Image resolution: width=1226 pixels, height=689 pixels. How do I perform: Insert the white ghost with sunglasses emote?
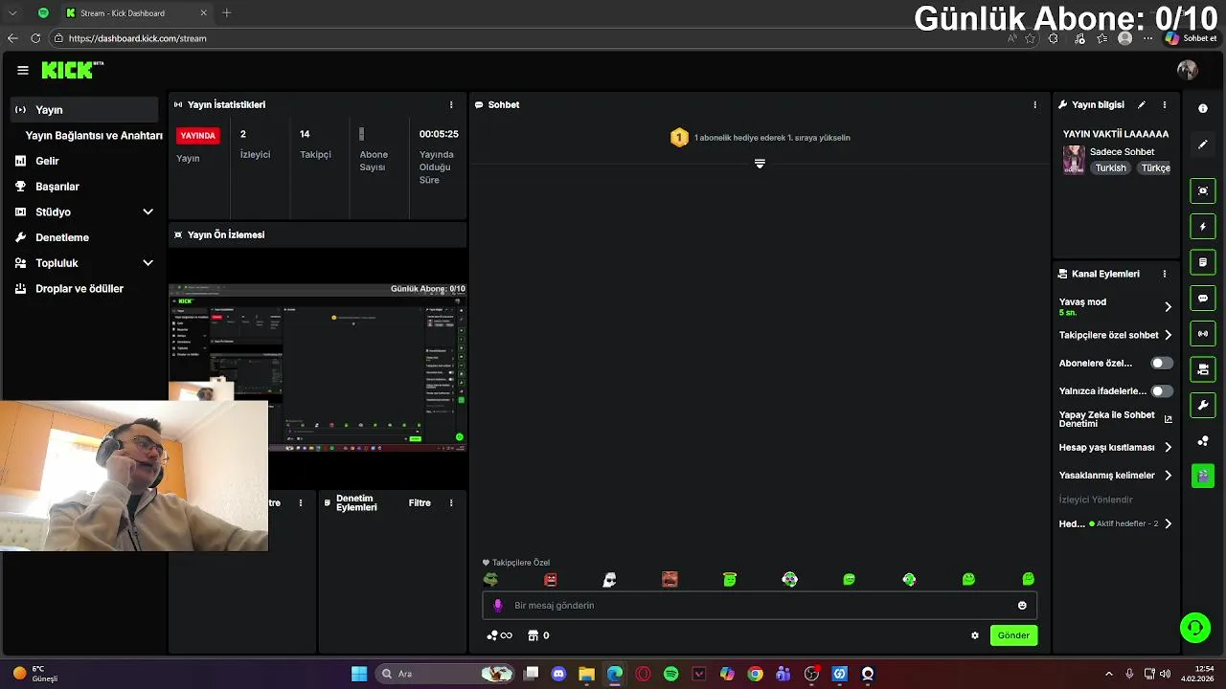coord(609,580)
